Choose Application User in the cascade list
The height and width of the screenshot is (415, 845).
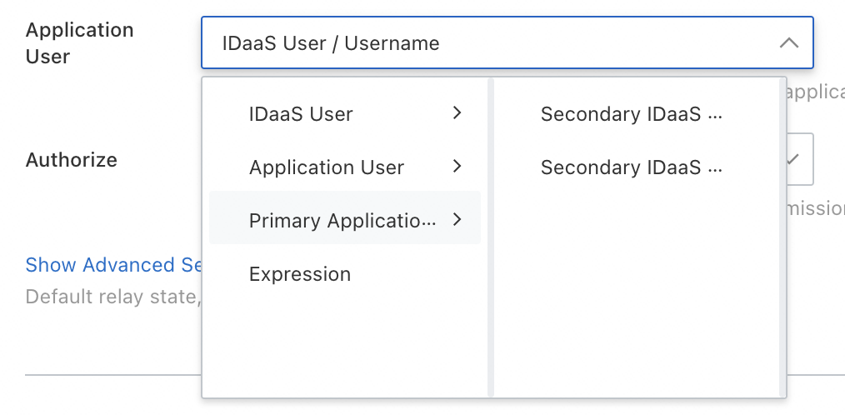[x=326, y=167]
